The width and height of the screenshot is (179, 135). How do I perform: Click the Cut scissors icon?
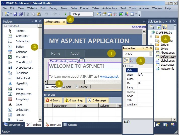coord(28,14)
